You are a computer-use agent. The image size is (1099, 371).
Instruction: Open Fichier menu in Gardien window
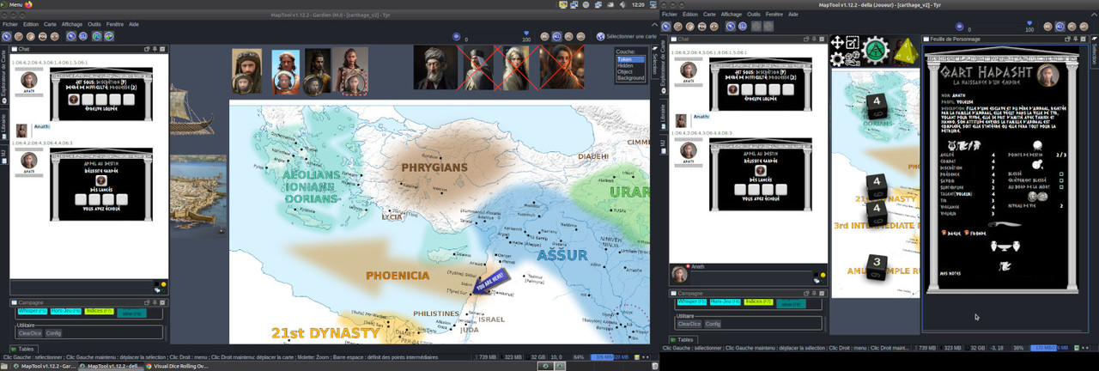click(x=10, y=24)
